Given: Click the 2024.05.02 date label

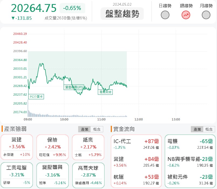Looking at the screenshot, I should (x=122, y=4).
